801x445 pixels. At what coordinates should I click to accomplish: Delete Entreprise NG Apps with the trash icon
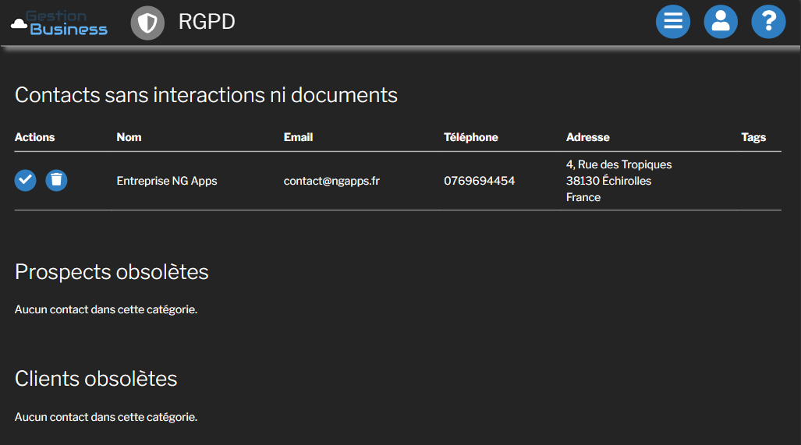click(x=56, y=180)
